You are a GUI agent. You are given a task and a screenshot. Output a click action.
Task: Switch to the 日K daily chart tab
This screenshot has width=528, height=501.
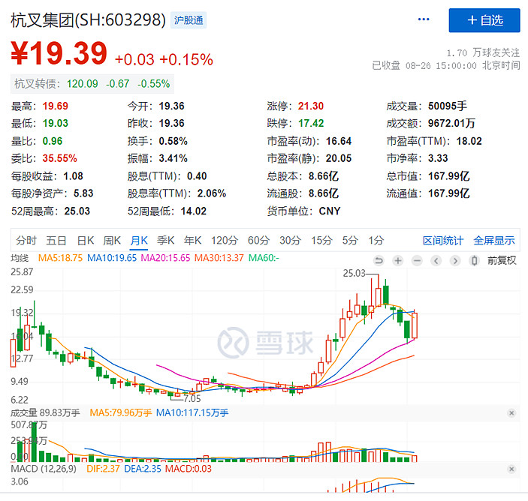(x=85, y=241)
